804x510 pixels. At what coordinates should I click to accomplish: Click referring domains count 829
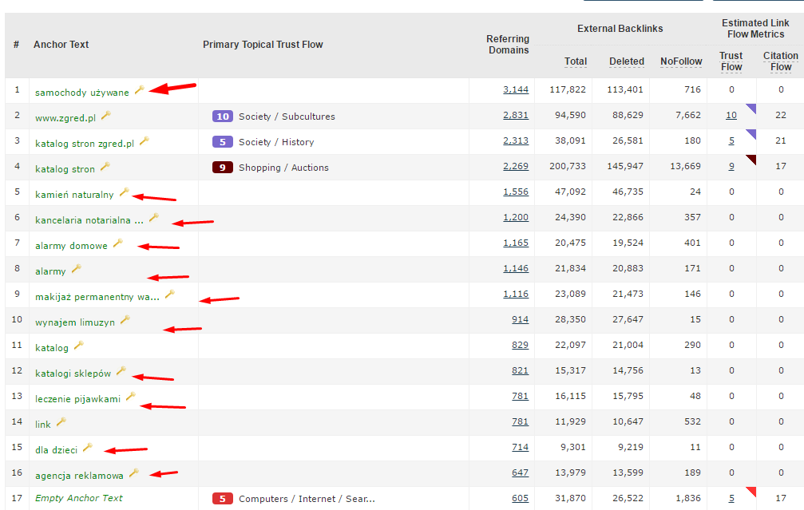click(520, 345)
